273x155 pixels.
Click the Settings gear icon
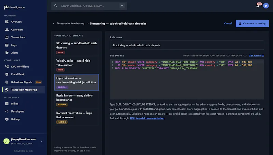coord(7,119)
